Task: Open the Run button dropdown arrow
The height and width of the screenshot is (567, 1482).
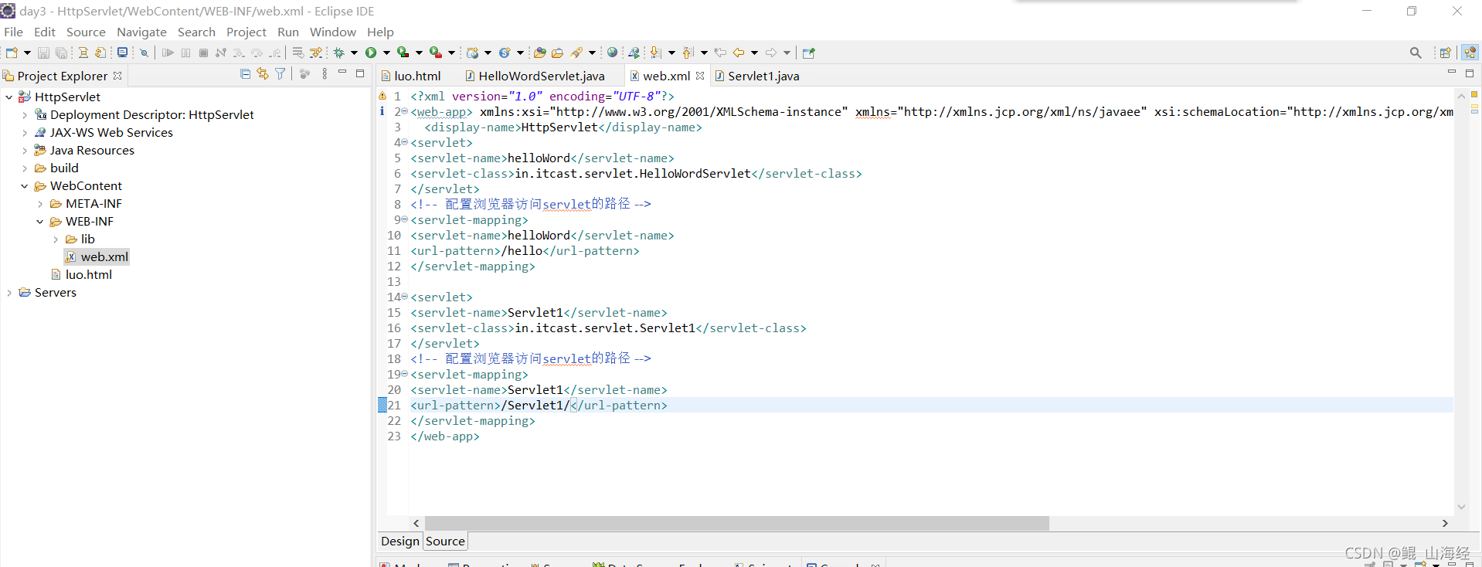Action: (386, 53)
